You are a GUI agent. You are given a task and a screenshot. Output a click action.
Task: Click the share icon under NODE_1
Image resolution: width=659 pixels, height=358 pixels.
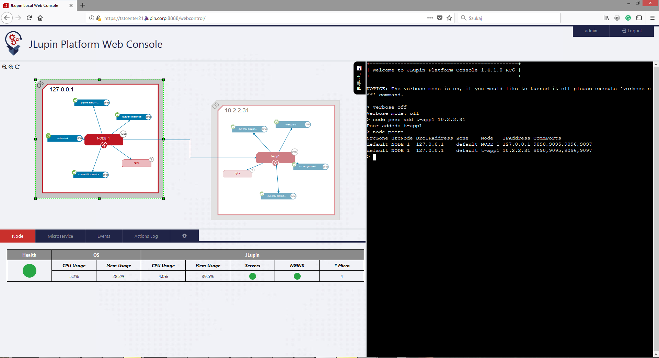tap(104, 146)
